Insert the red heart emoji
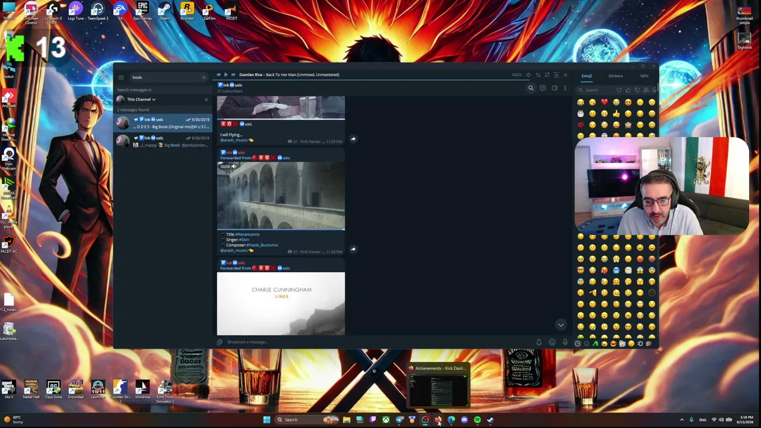761x428 pixels. click(604, 102)
